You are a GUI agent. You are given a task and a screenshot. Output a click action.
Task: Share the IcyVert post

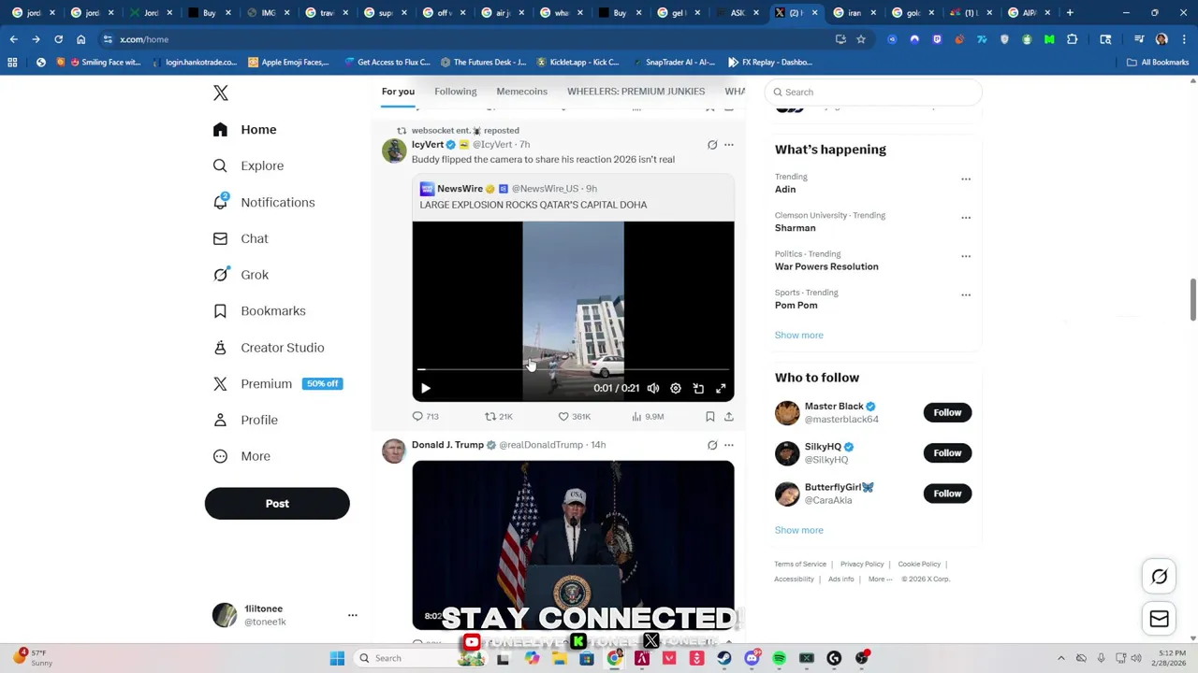click(x=729, y=417)
